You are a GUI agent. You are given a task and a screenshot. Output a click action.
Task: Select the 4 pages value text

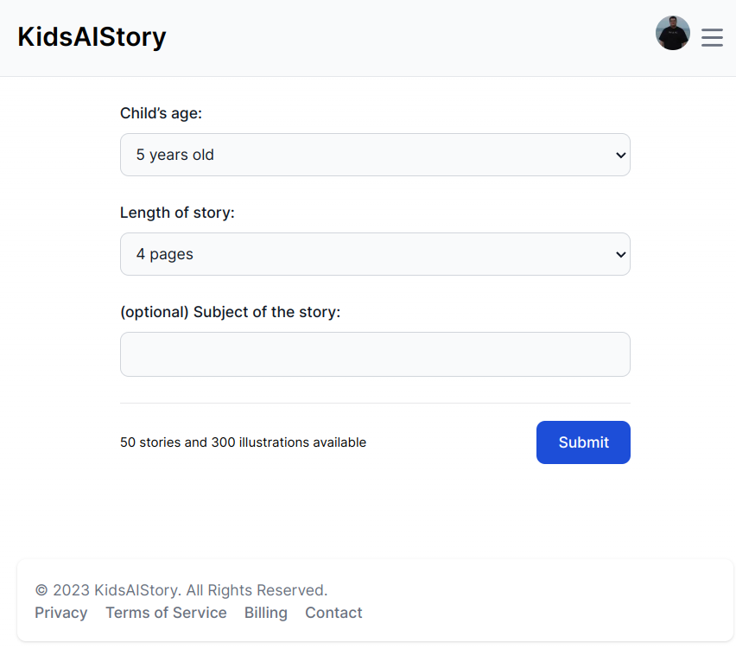165,255
